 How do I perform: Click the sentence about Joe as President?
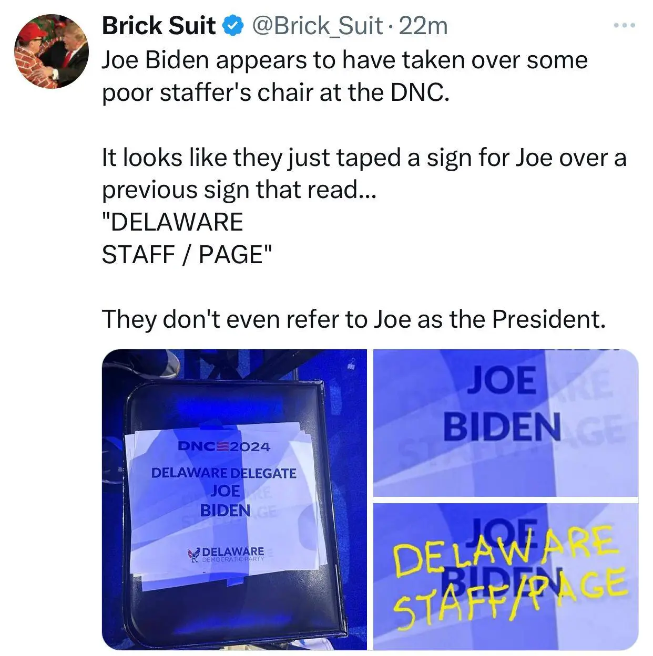[x=354, y=319]
